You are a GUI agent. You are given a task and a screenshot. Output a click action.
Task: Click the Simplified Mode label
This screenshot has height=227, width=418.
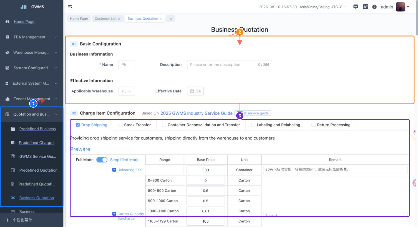pos(125,160)
